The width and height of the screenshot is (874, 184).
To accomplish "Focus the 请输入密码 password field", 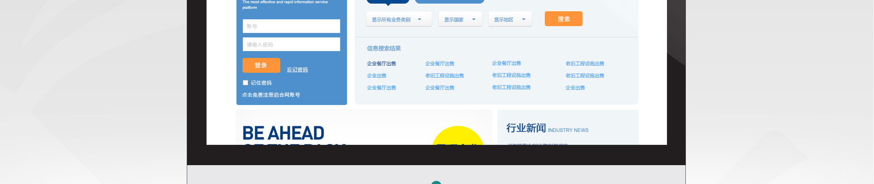I will [x=292, y=45].
